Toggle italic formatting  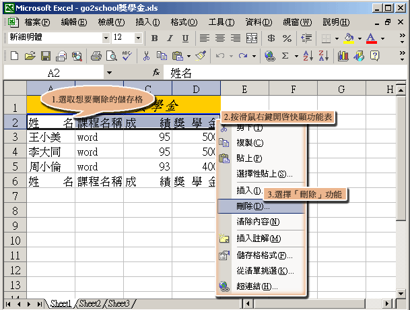tap(169, 38)
